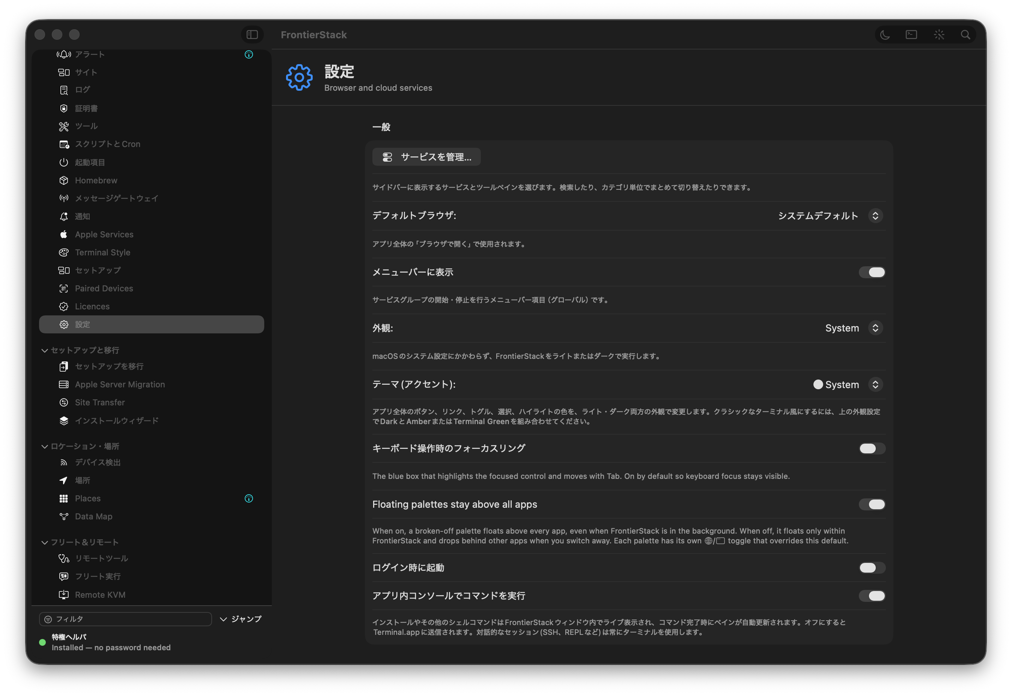Click the Browser and cloud services subtitle
Viewport: 1012px width, 696px height.
coord(378,88)
